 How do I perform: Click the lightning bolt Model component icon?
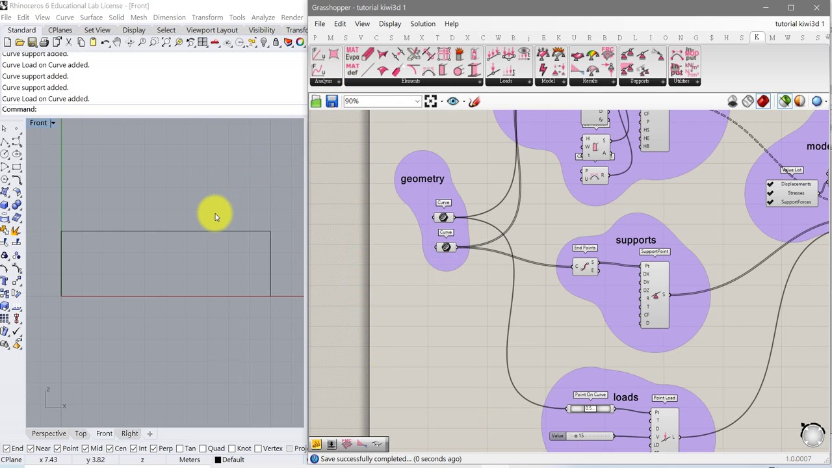click(x=543, y=70)
